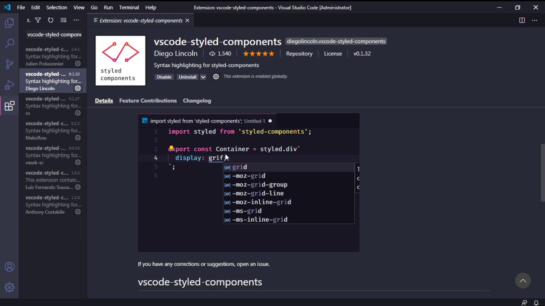This screenshot has width=545, height=306.
Task: Open the Run menu
Action: (x=108, y=7)
